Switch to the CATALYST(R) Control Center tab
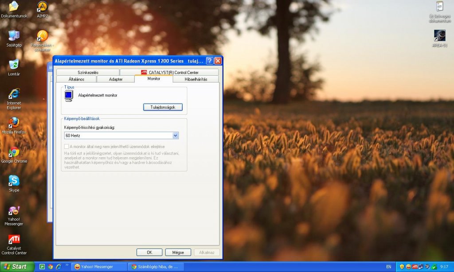This screenshot has width=454, height=272. tap(169, 72)
